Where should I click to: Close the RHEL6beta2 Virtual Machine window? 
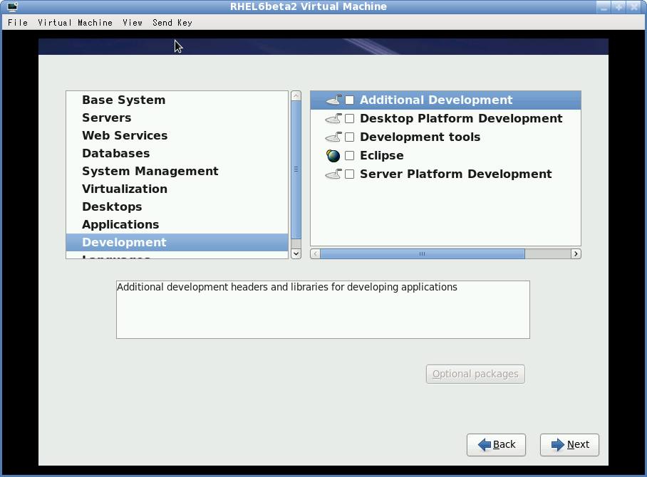[633, 7]
